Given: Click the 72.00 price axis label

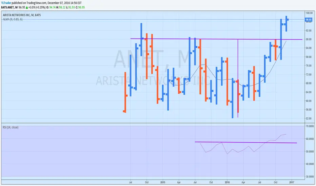Looking at the screenshot, I should [309, 74].
